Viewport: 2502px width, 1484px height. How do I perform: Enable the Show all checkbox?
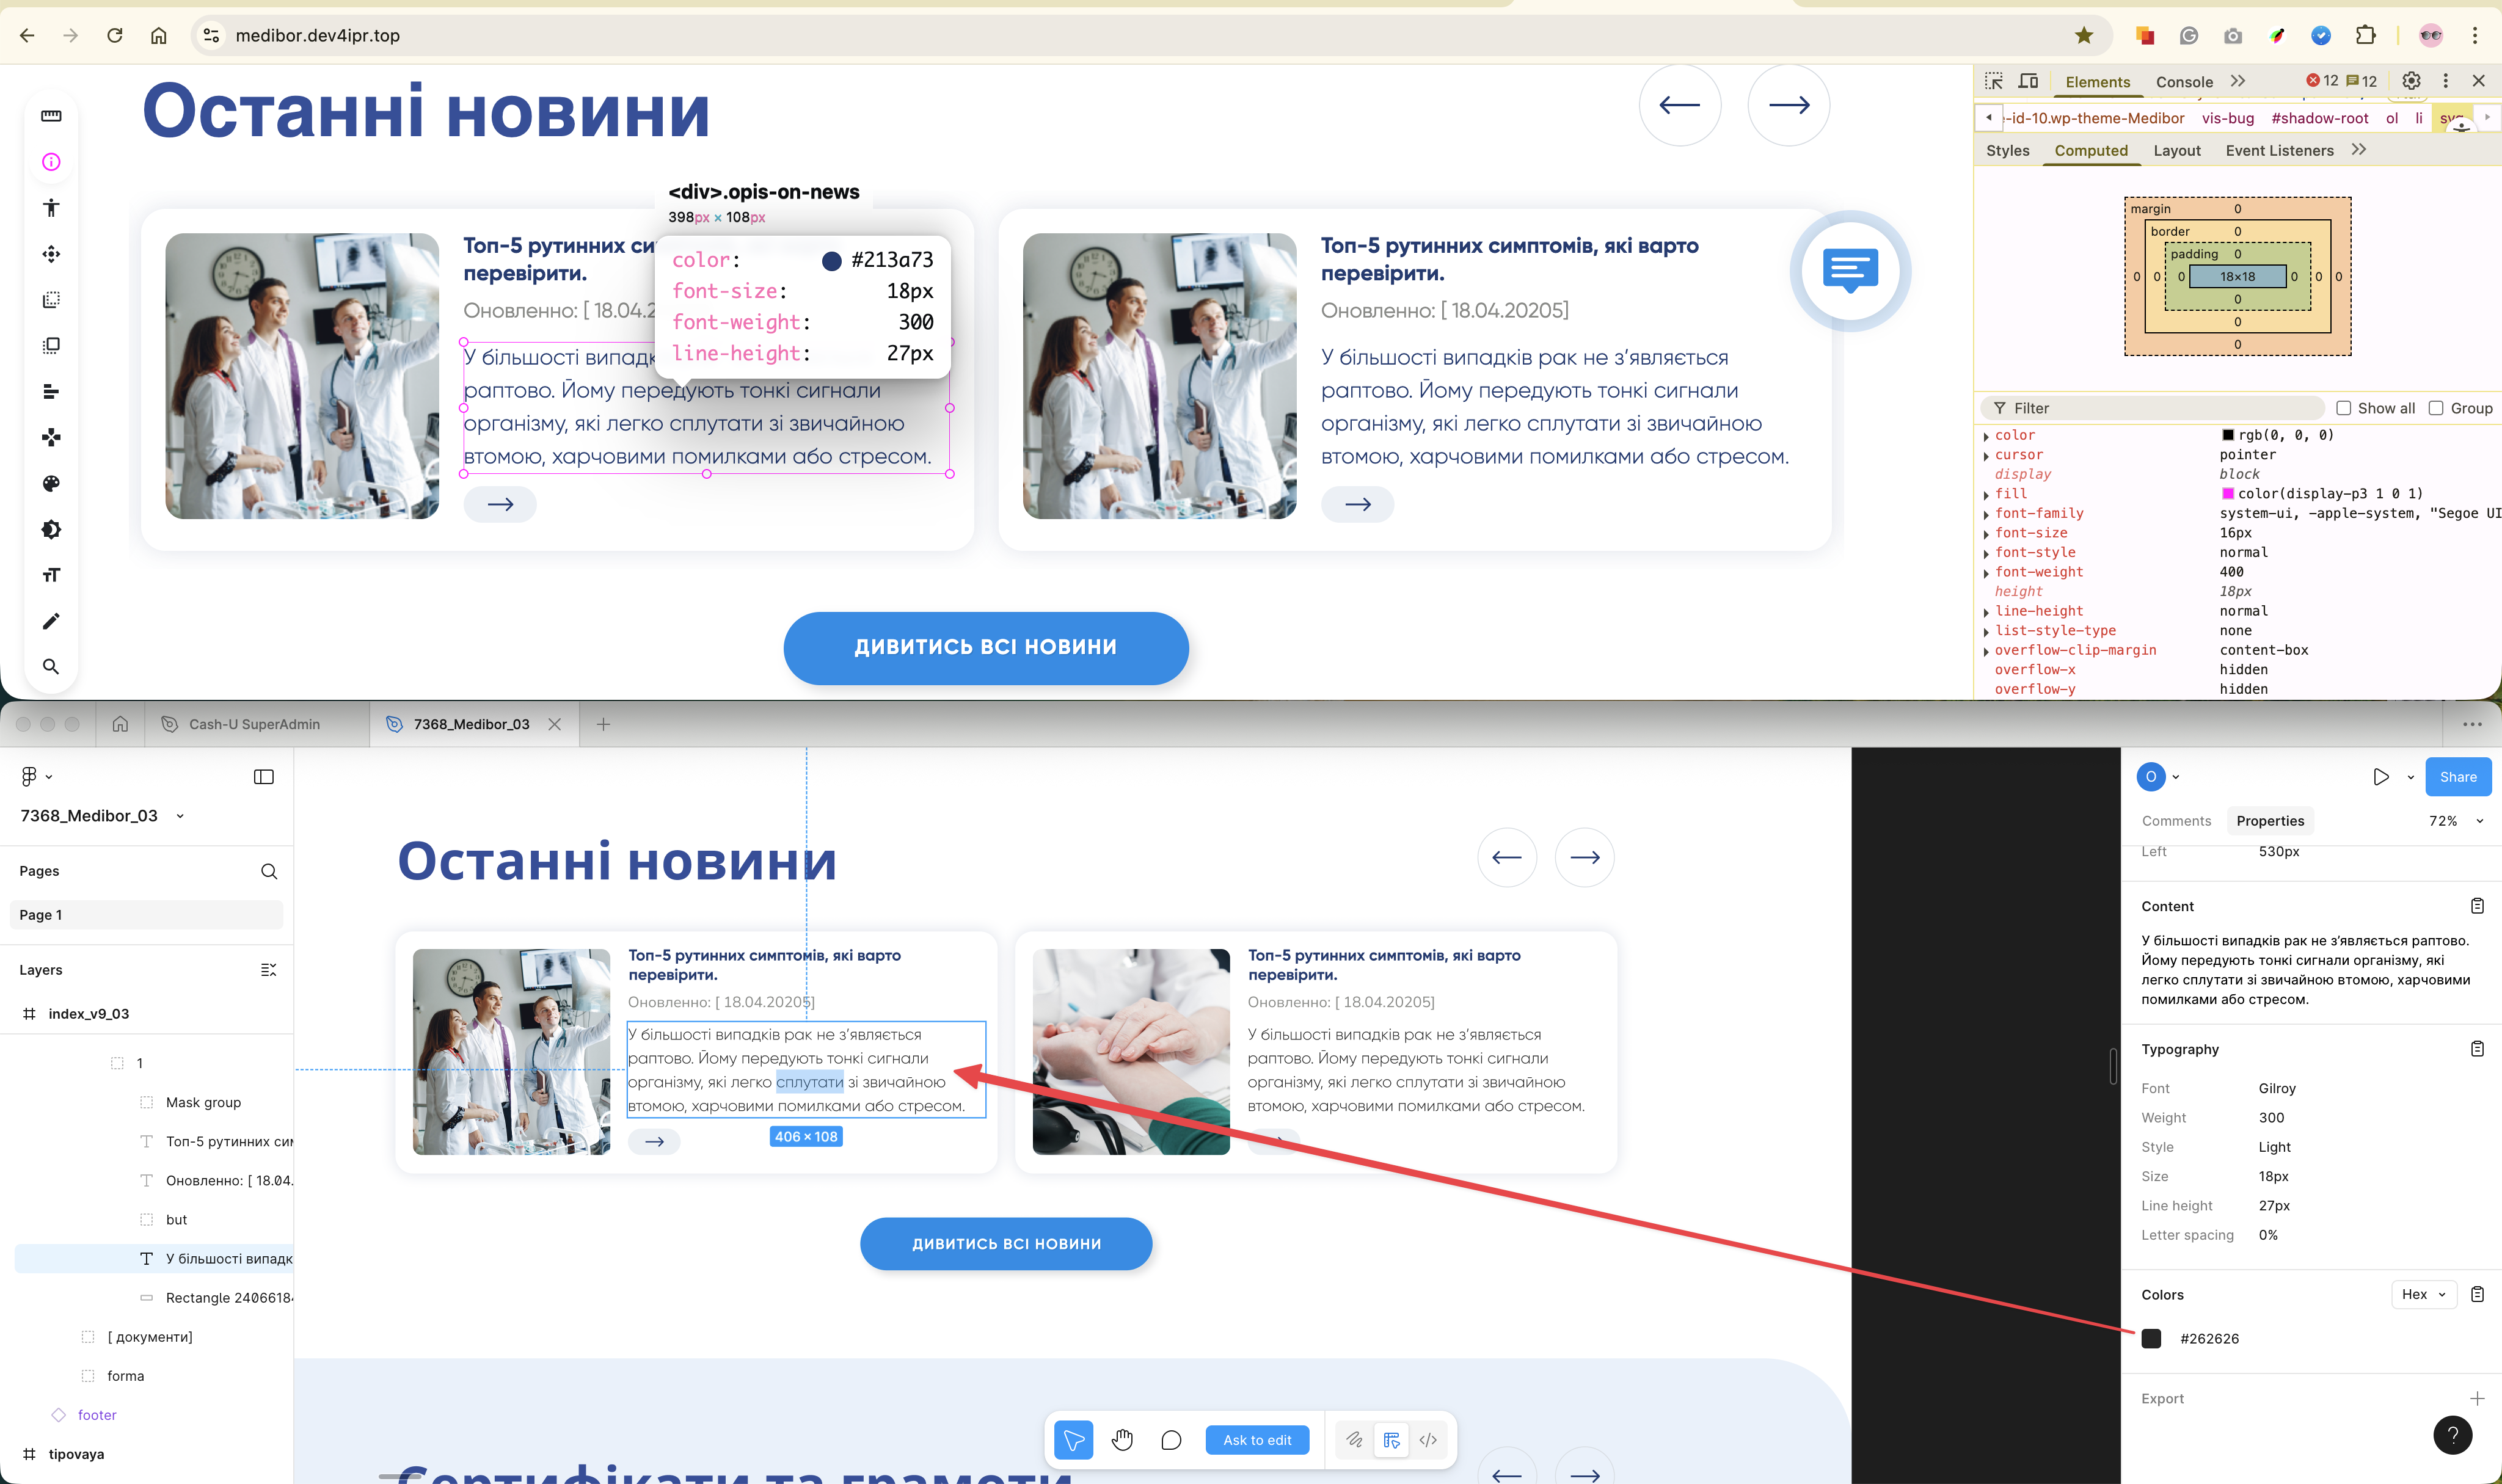2343,408
